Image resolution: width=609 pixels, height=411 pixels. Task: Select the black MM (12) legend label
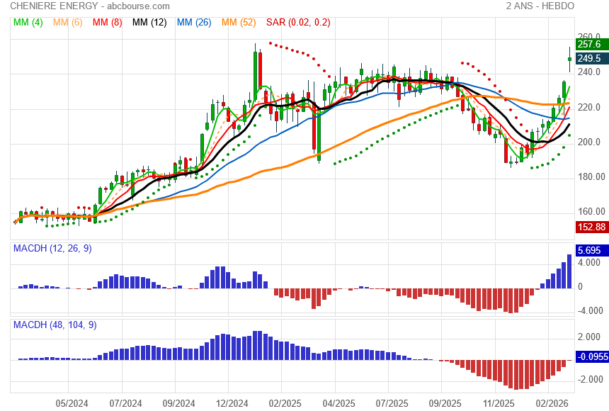pyautogui.click(x=149, y=23)
